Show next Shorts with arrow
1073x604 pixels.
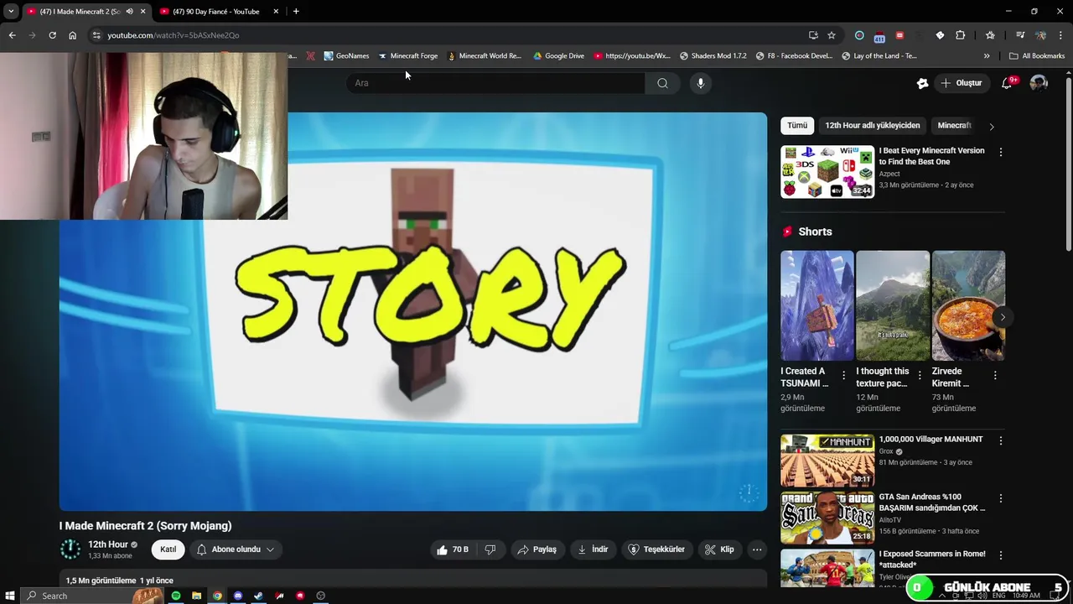click(1002, 317)
